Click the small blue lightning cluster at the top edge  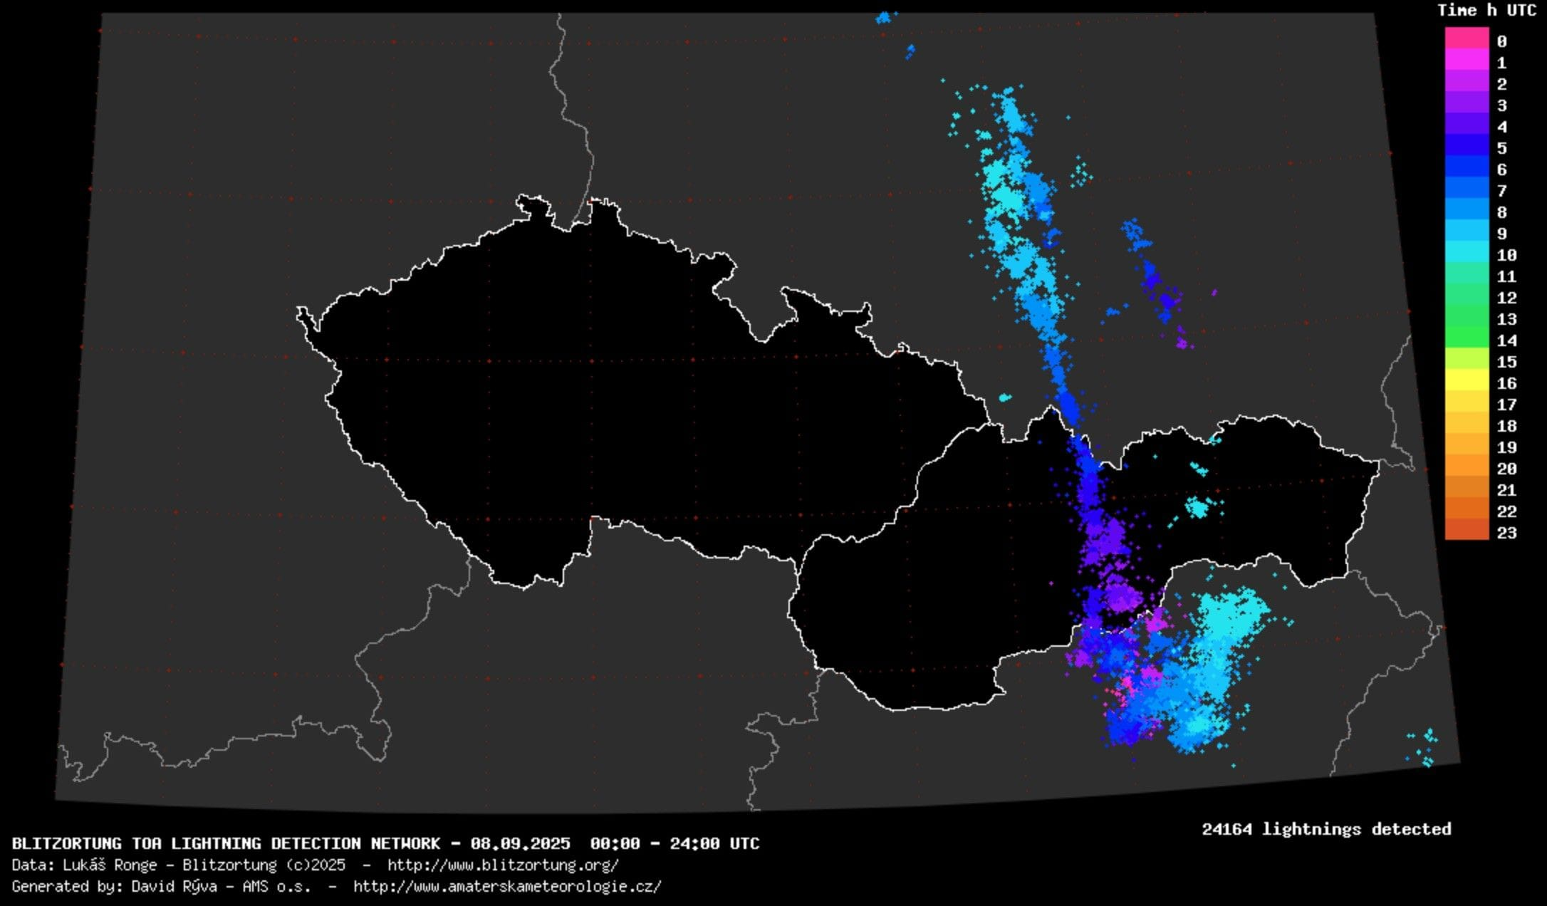tap(884, 17)
